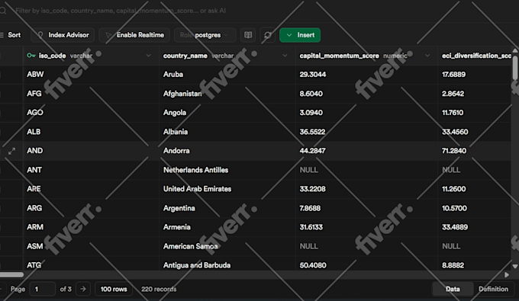Click the eci_diversification_score column header
Image resolution: width=519 pixels, height=301 pixels.
[475, 56]
